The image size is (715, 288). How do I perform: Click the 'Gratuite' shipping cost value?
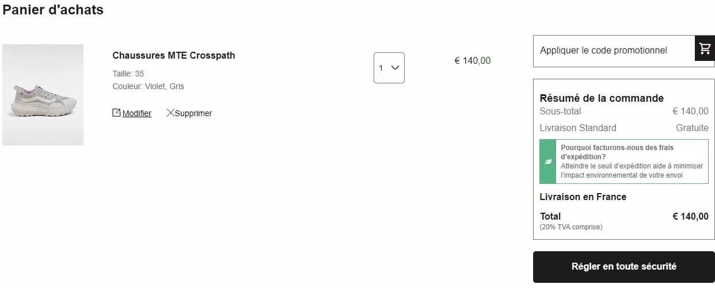(x=692, y=128)
